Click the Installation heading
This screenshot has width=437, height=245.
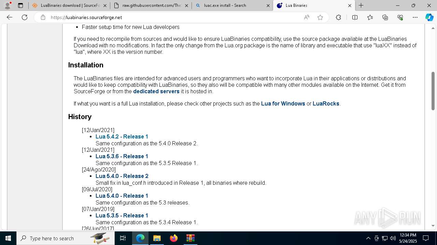(86, 65)
